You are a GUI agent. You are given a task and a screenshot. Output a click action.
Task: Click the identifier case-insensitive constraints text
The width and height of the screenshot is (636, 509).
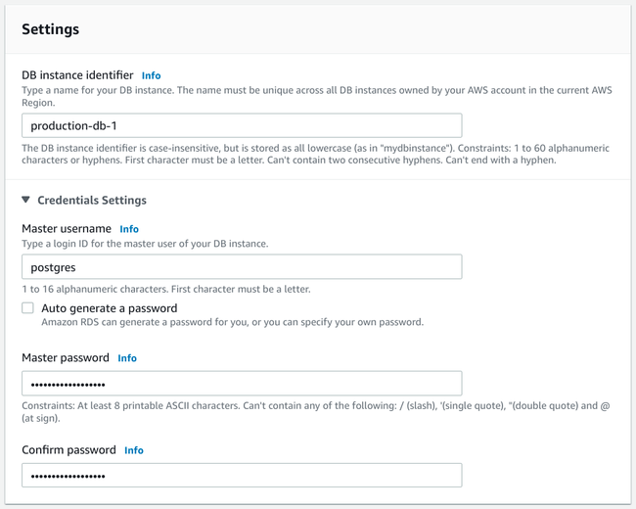coord(315,154)
